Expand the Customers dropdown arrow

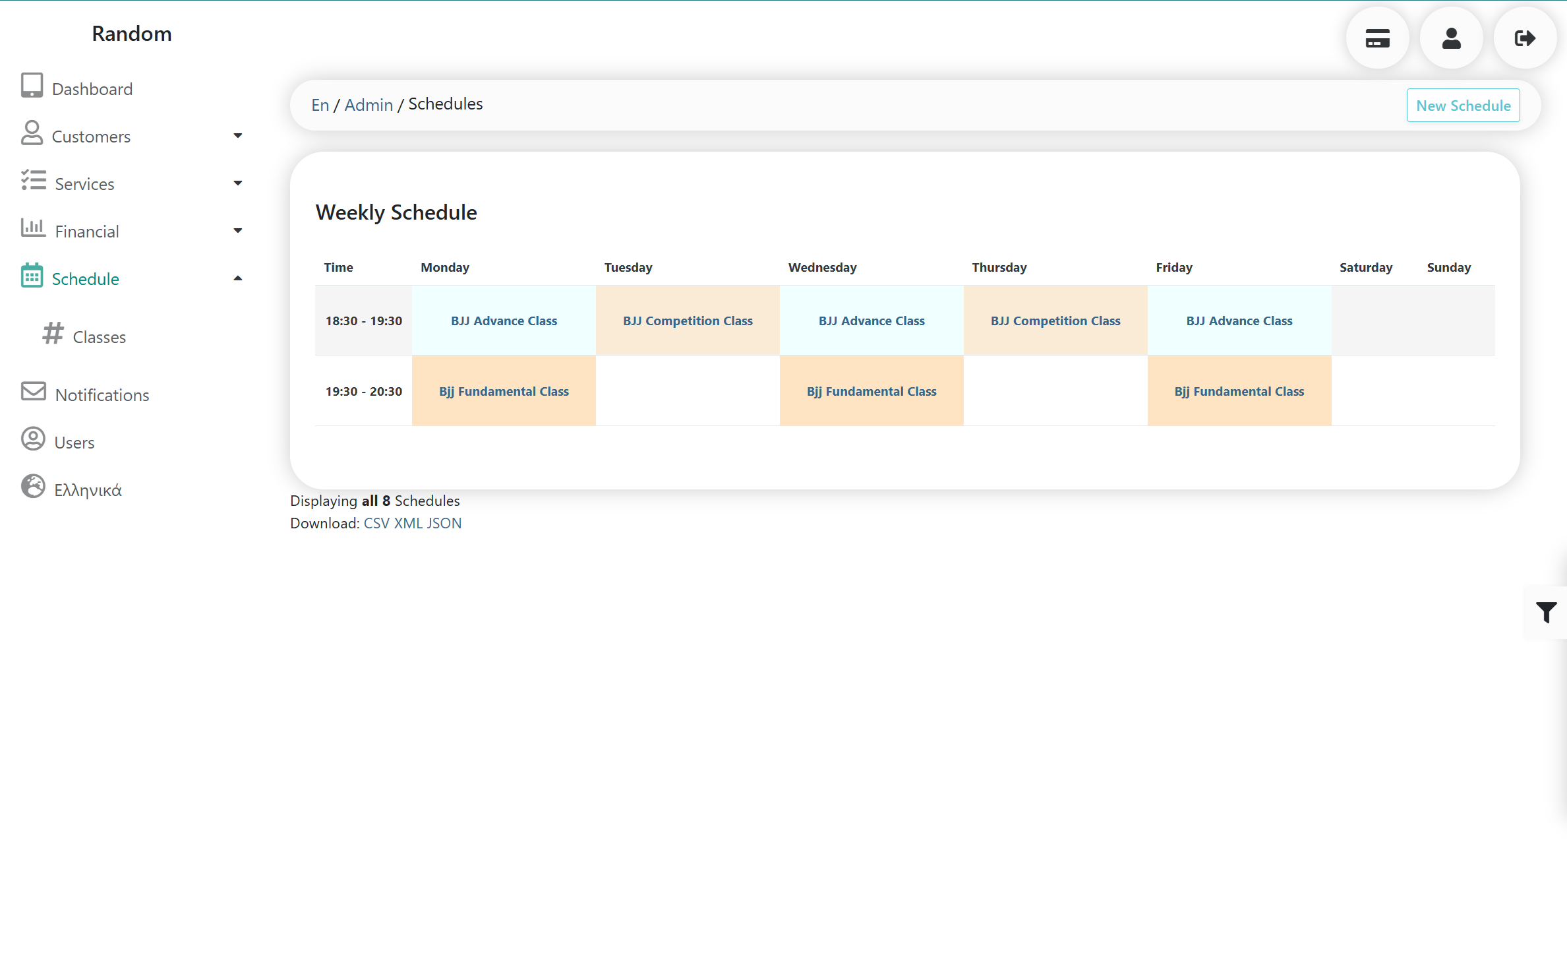238,136
